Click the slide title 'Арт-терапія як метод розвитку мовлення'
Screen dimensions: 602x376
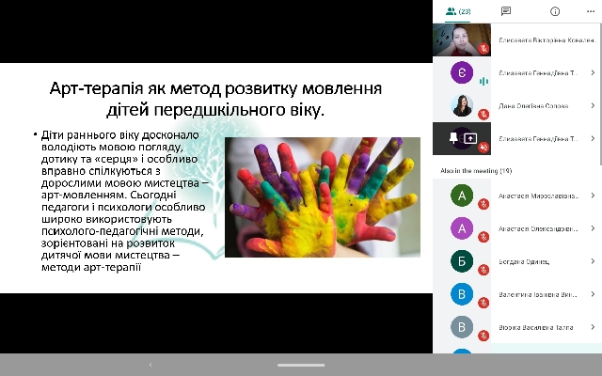(x=215, y=88)
